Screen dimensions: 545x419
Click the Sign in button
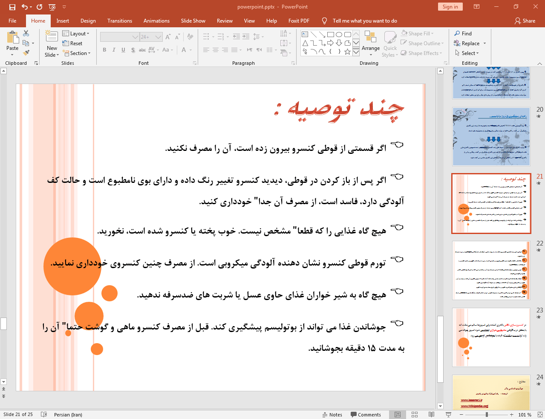coord(450,6)
